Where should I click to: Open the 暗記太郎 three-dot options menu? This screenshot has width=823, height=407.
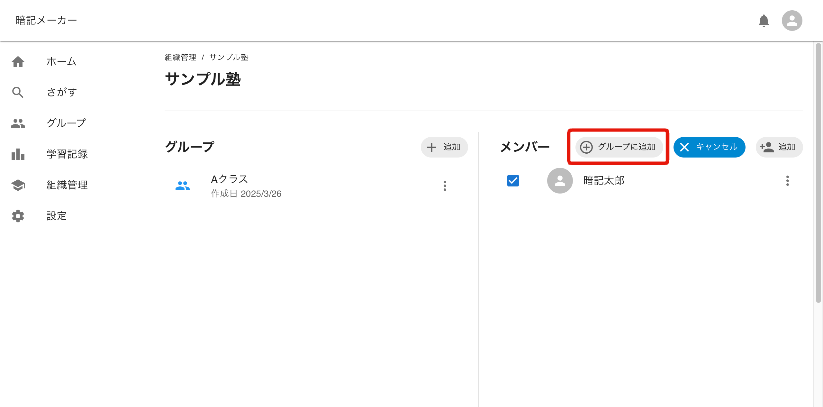[x=787, y=181]
